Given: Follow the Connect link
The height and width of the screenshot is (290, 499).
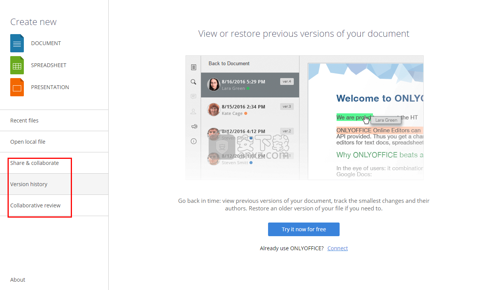Looking at the screenshot, I should (x=337, y=248).
